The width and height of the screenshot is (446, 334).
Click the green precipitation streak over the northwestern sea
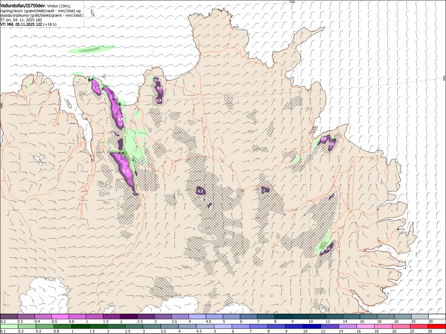coord(91,50)
